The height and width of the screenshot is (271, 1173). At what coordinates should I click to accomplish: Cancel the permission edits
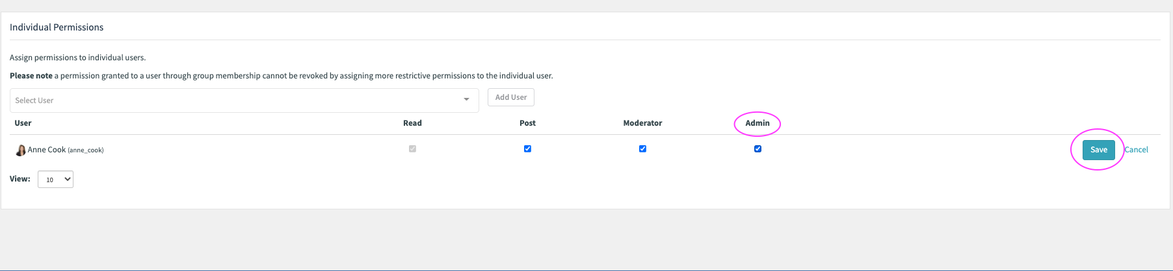click(x=1136, y=150)
